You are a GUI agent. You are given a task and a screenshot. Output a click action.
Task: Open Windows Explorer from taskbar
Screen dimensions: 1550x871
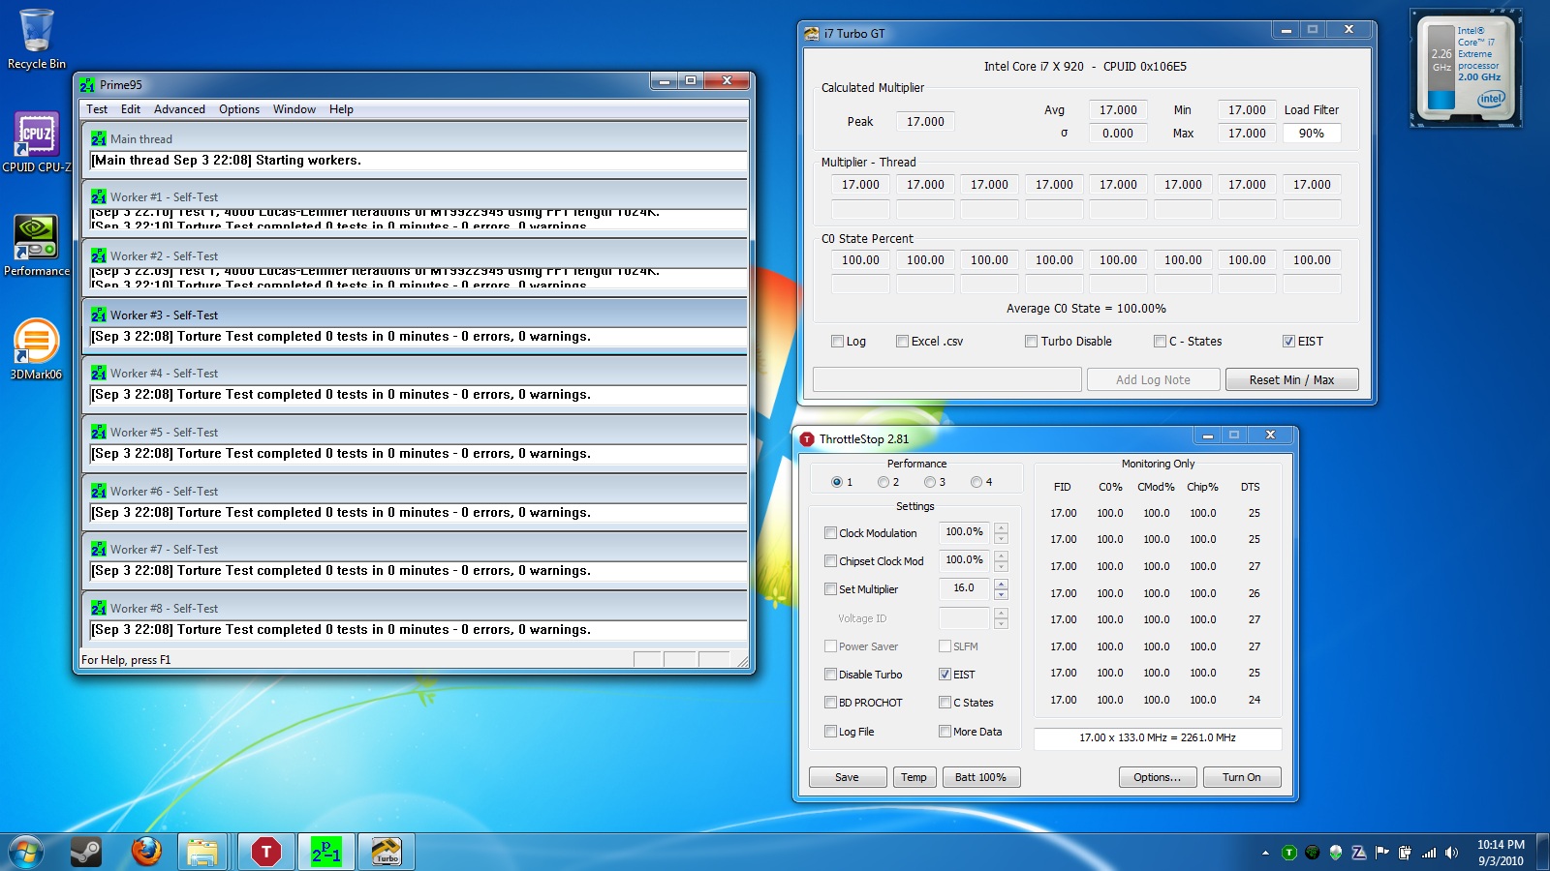[x=202, y=852]
